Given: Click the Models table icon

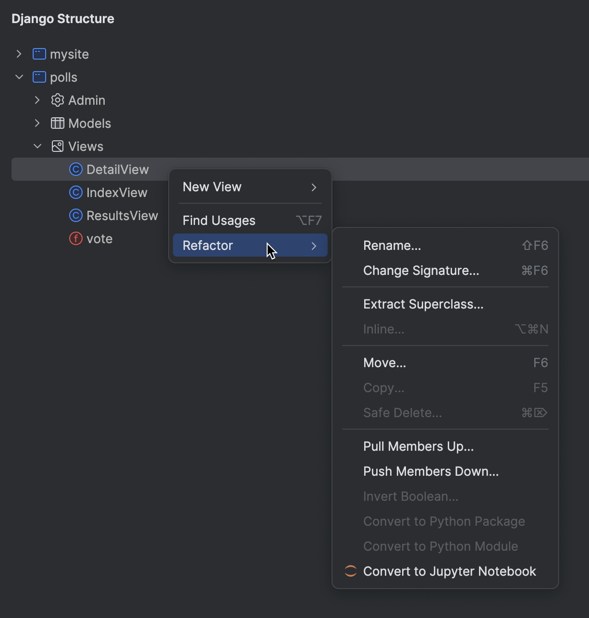Looking at the screenshot, I should click(57, 123).
